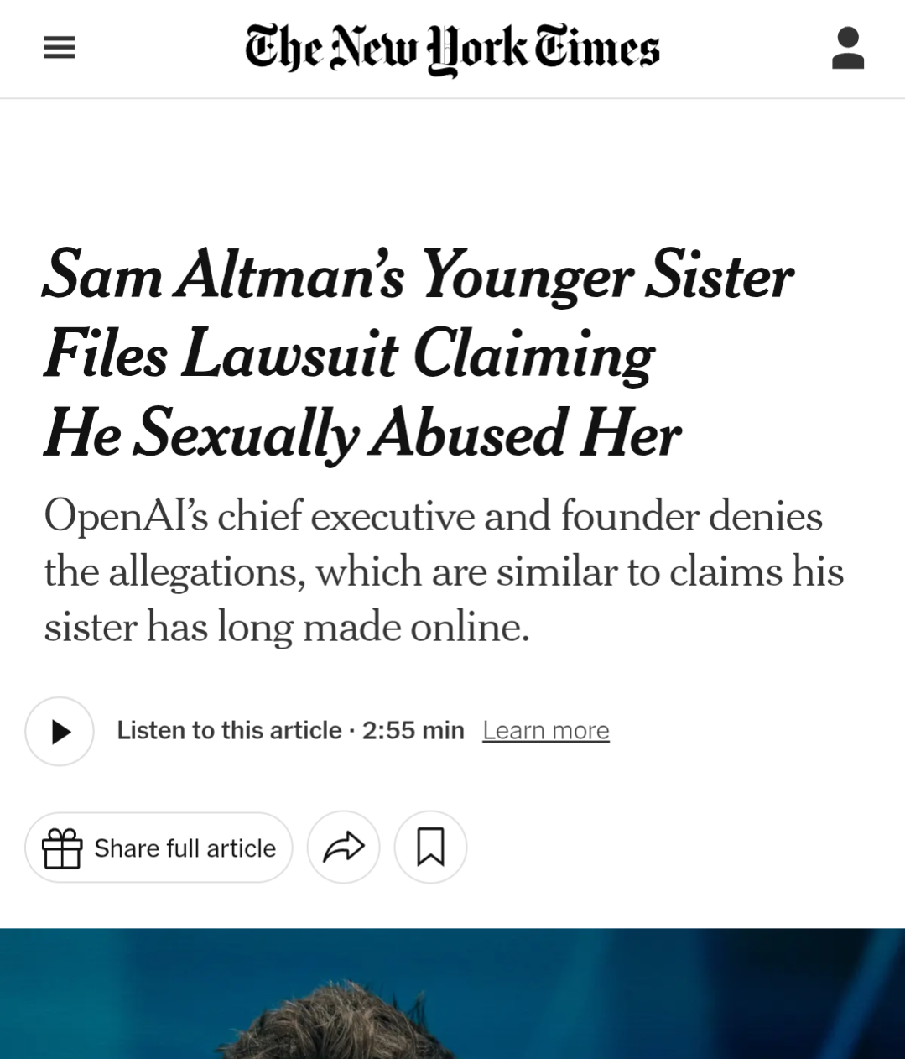Click the 'Files Lawsuit Claiming' headline line

349,354
